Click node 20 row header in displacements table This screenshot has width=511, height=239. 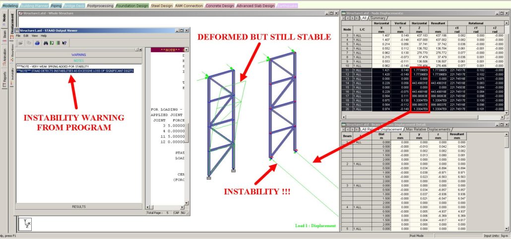(x=347, y=109)
